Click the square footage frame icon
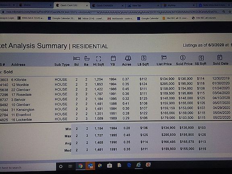The height and width of the screenshot is (174, 232). 99,59
